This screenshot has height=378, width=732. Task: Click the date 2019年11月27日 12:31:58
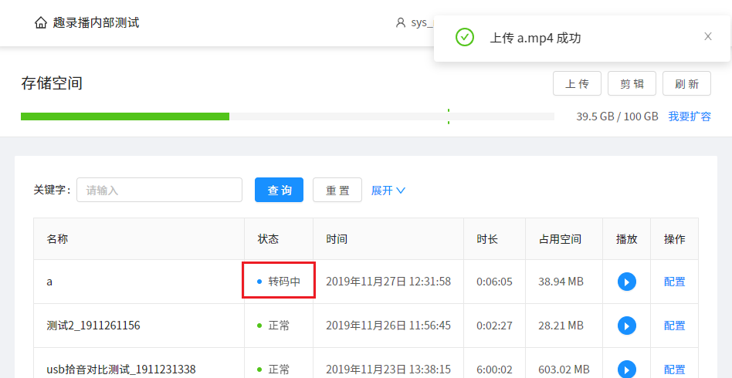388,282
